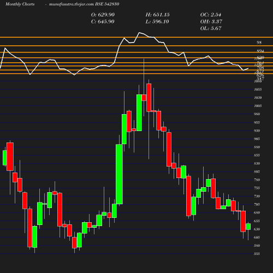Click price axis label 605
The width and height of the screenshot is (273, 273).
coord(257,238)
